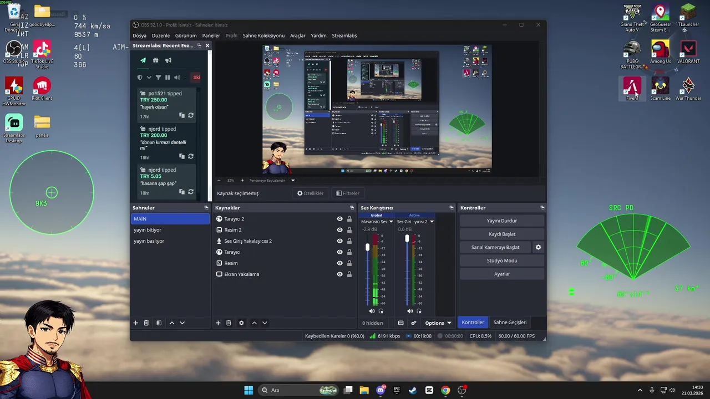710x399 pixels.
Task: Lock the Tarayıcı 2 source
Action: click(x=349, y=219)
